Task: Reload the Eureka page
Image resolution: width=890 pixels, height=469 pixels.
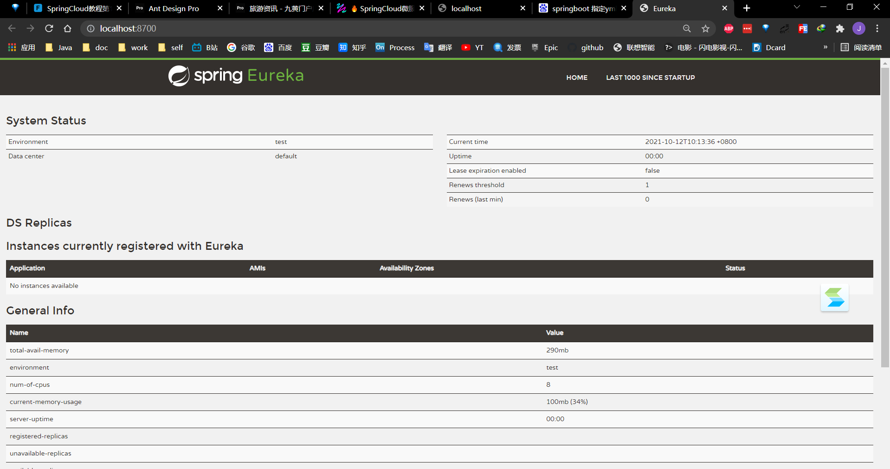Action: [x=49, y=28]
